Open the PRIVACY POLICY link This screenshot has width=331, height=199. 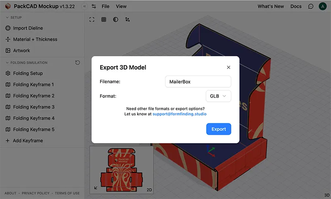click(x=36, y=193)
